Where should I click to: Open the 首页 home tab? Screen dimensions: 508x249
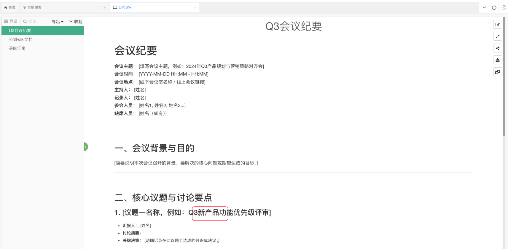coord(10,7)
